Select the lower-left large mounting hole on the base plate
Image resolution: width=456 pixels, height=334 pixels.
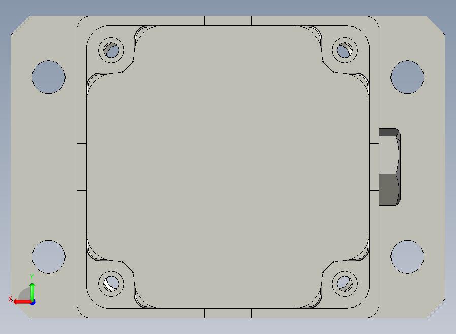click(x=49, y=257)
